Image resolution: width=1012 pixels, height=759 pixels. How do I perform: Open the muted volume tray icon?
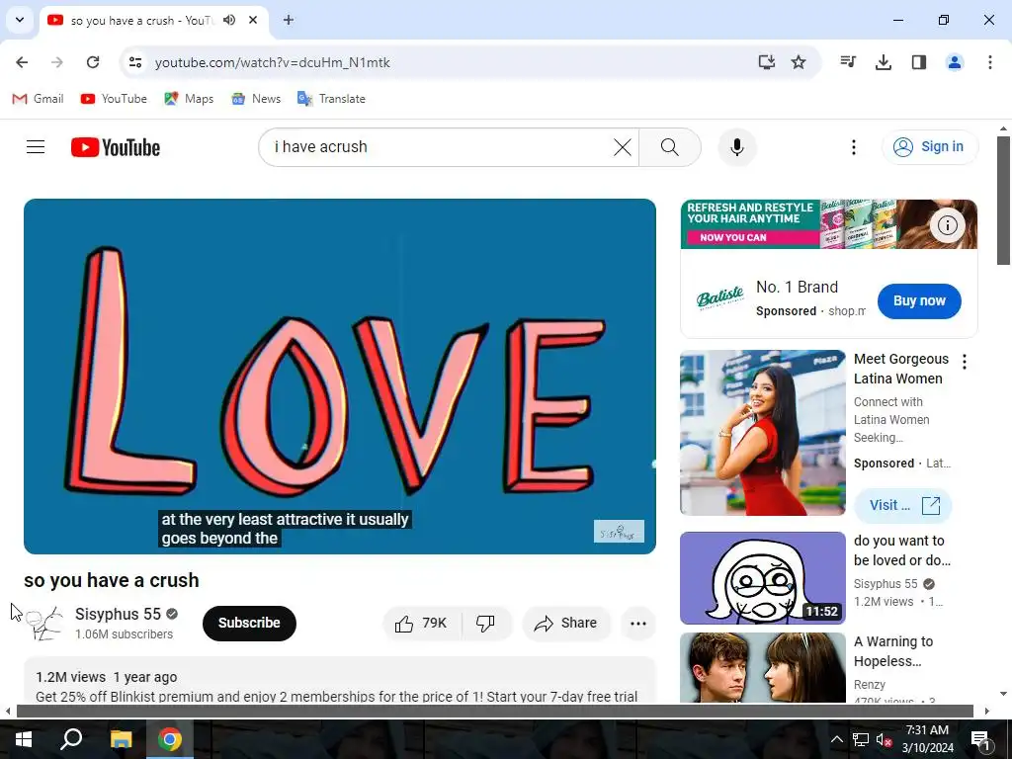click(x=884, y=739)
